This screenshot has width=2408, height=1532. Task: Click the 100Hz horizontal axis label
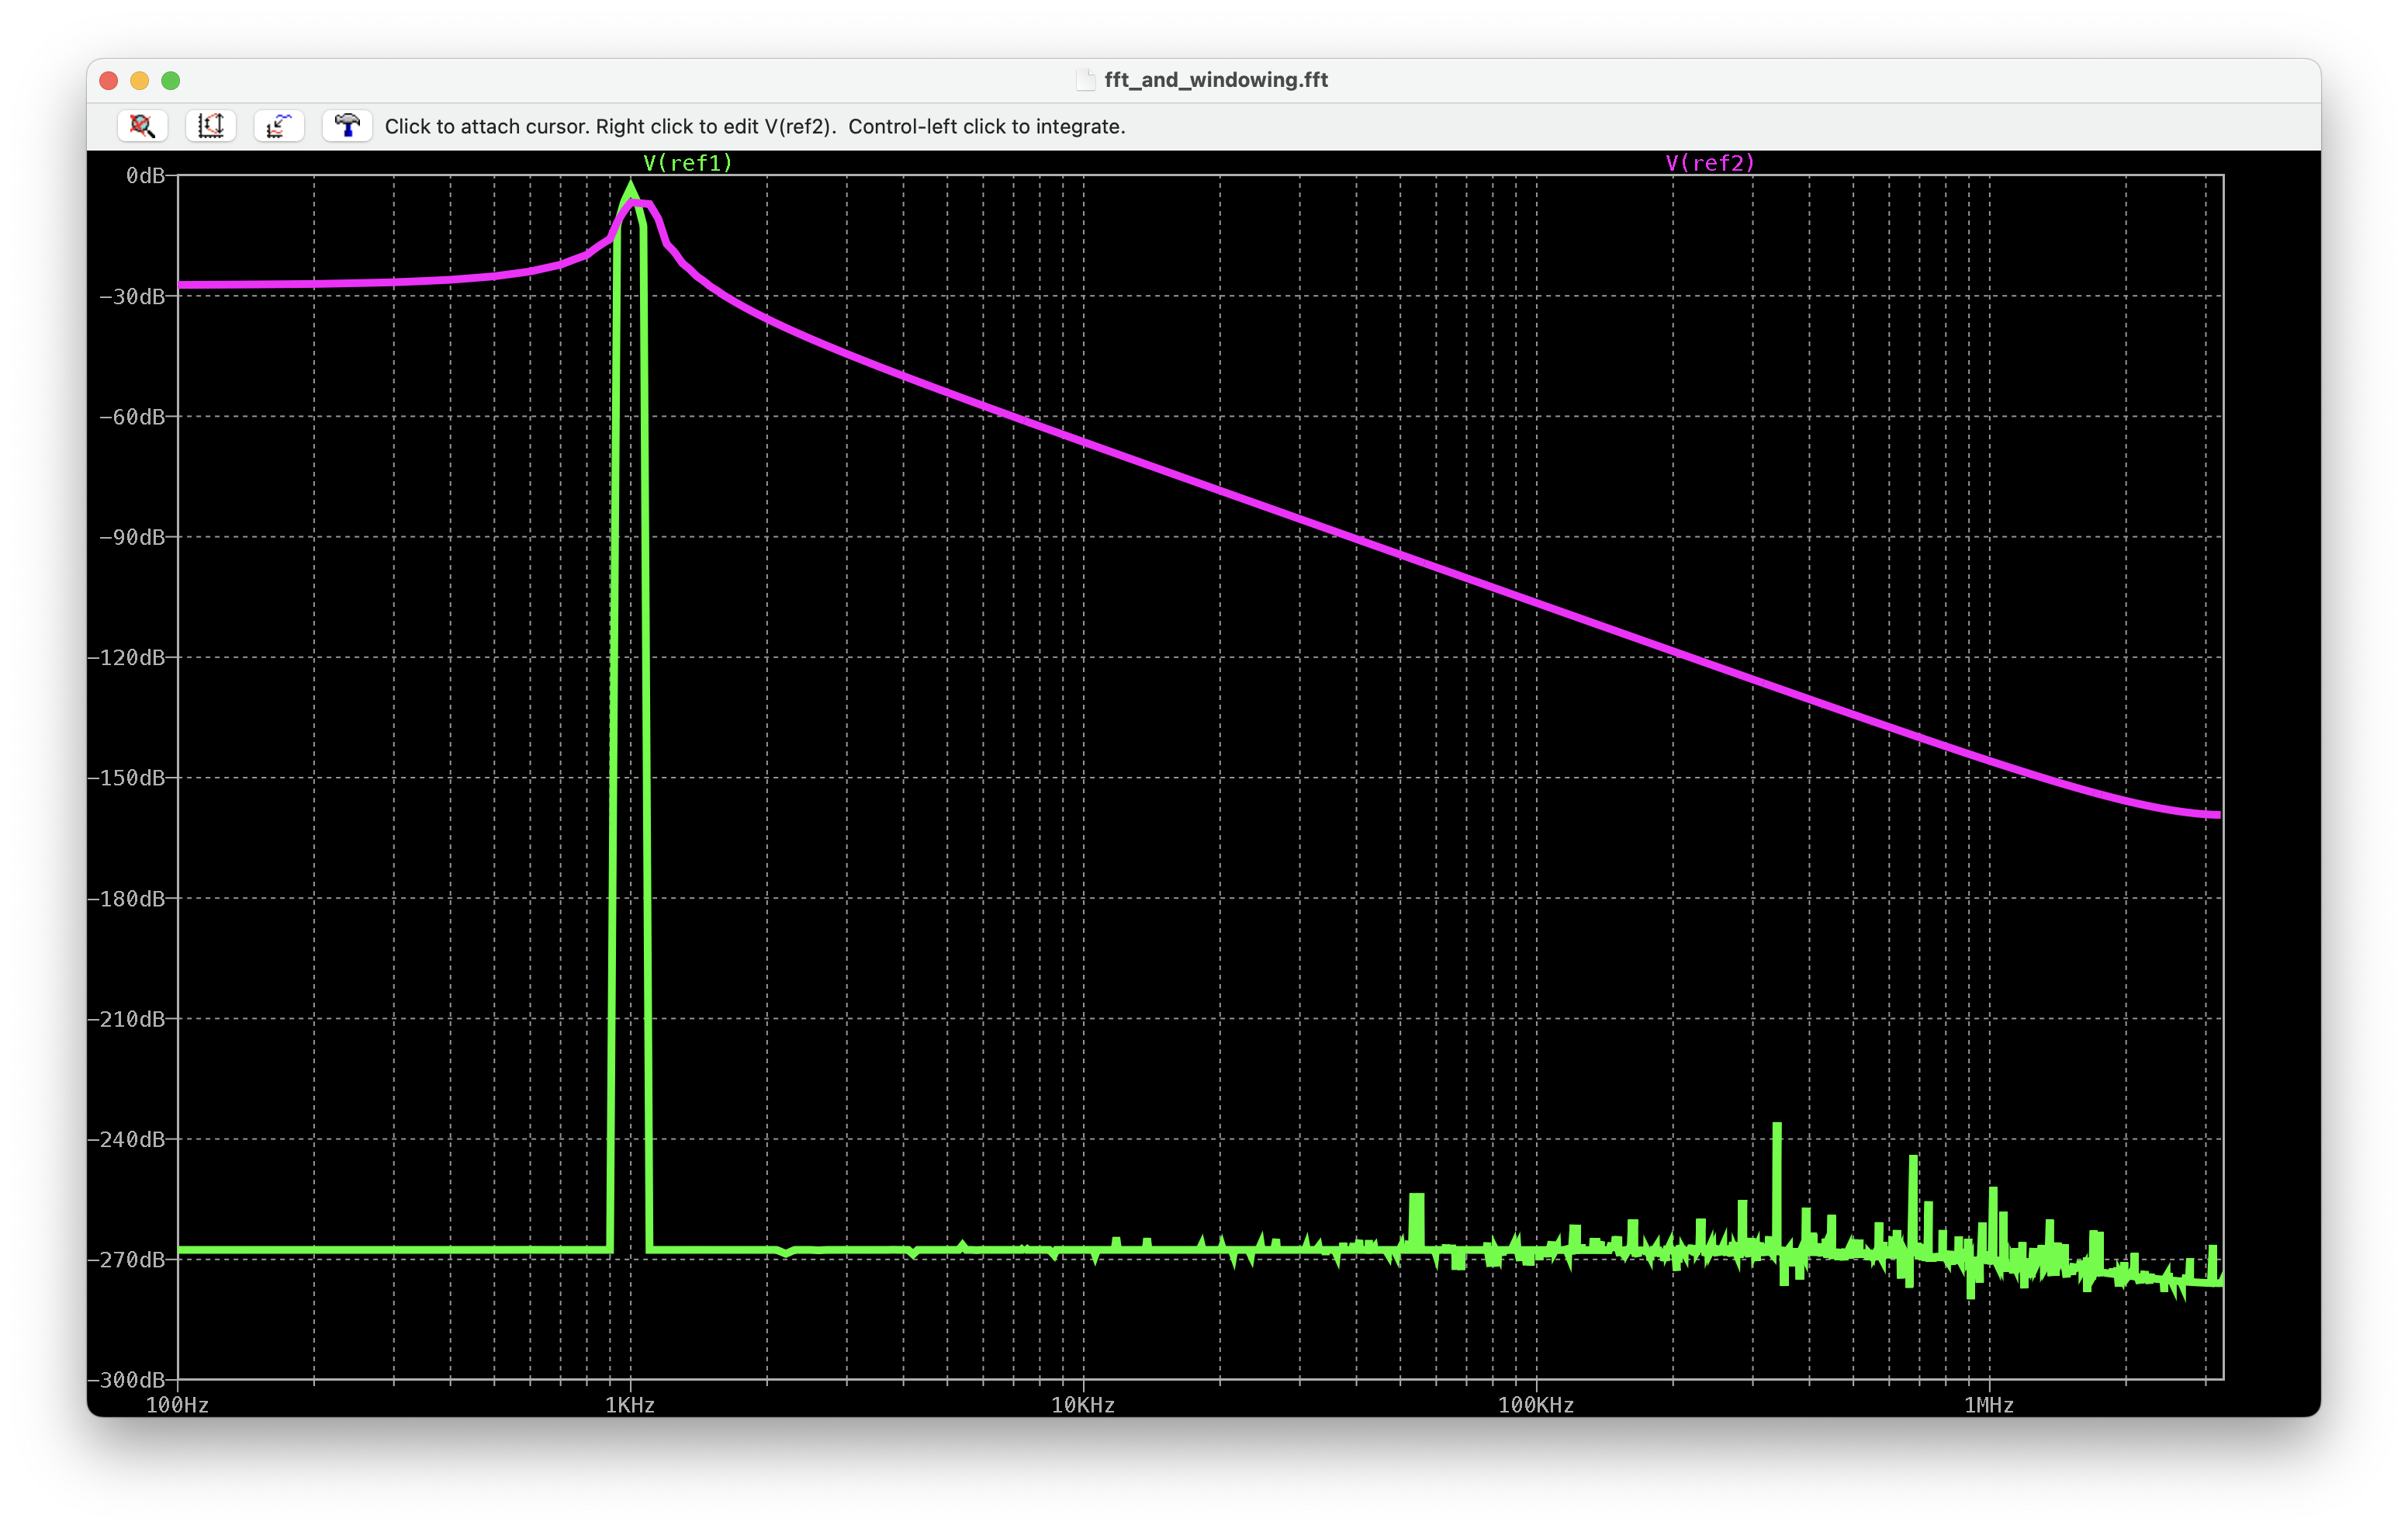[177, 1405]
